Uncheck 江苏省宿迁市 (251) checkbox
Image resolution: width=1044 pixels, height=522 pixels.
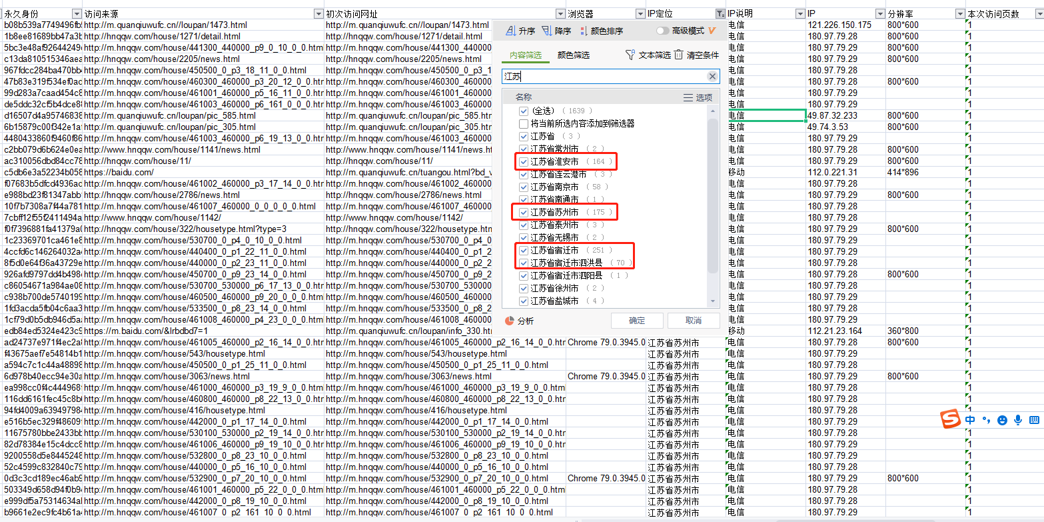click(524, 250)
